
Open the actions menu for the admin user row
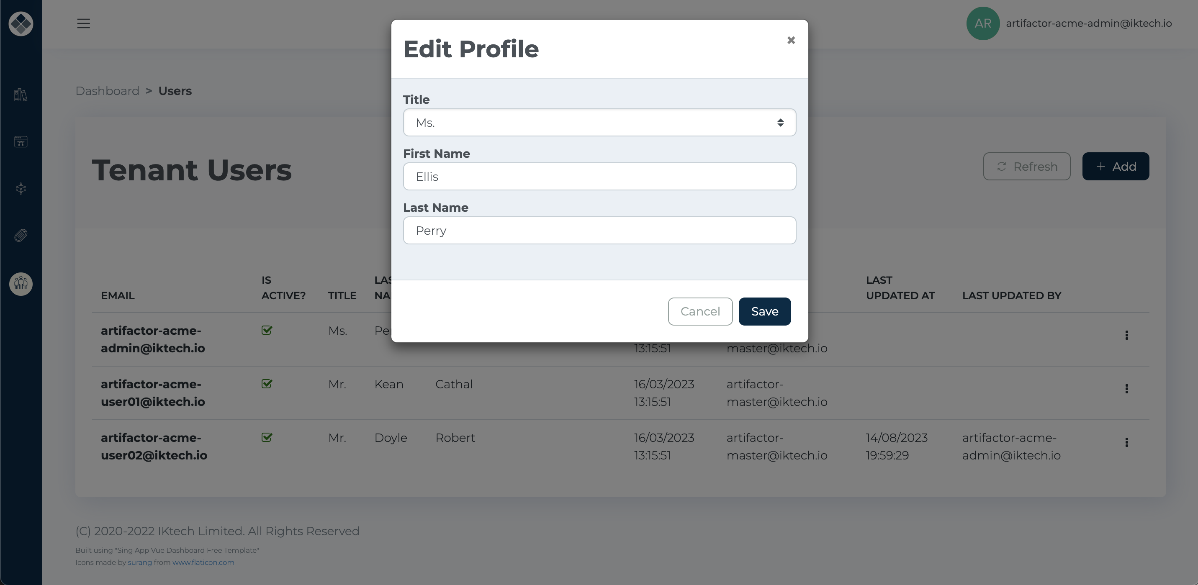point(1127,335)
